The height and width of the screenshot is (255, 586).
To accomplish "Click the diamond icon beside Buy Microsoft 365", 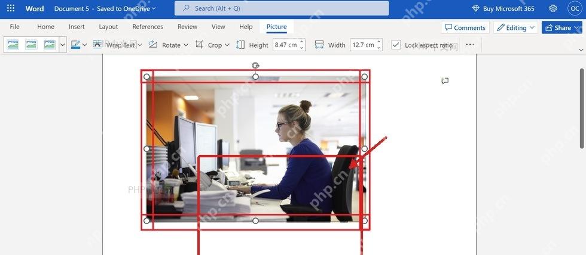I will (475, 8).
